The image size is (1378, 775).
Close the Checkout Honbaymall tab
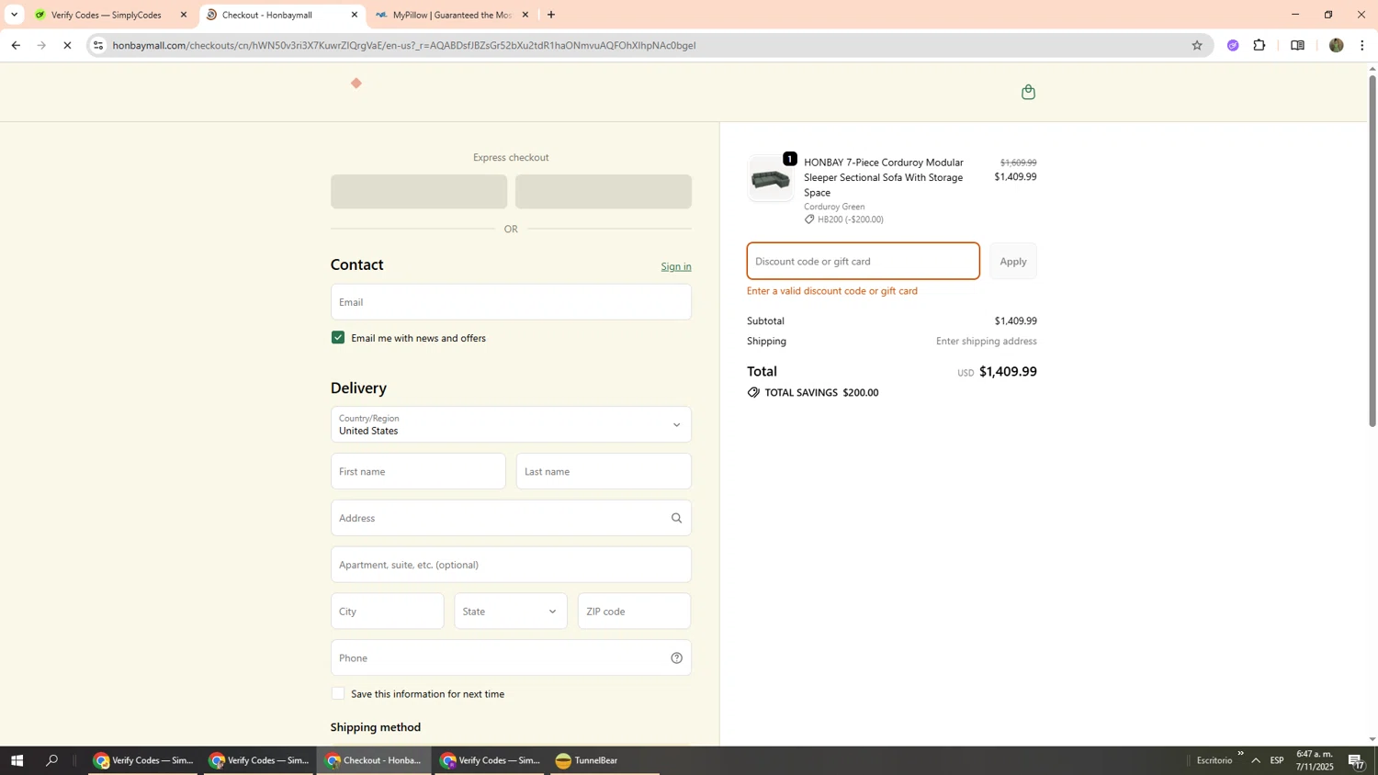click(355, 15)
